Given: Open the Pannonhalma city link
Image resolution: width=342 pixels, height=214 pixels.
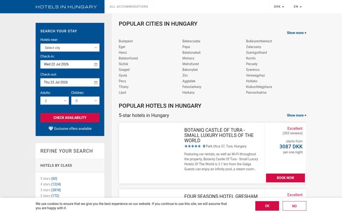Looking at the screenshot, I should [x=256, y=92].
